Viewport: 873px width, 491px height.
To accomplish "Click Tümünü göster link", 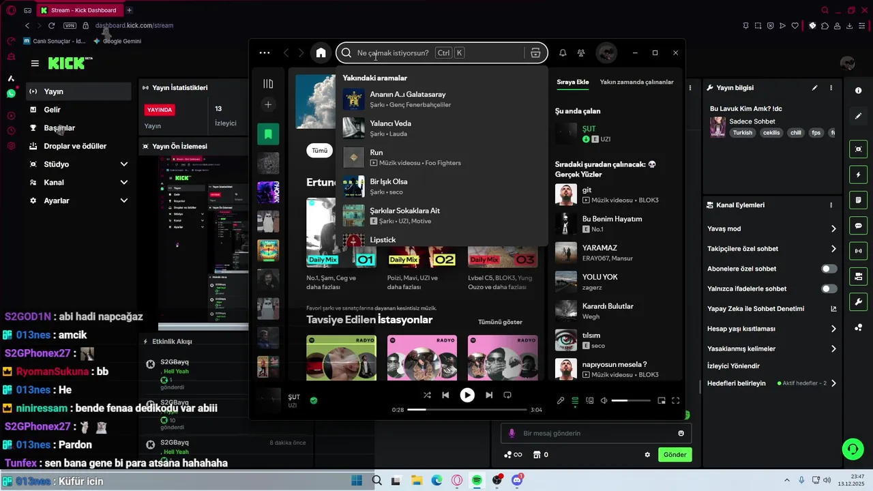I will [500, 322].
